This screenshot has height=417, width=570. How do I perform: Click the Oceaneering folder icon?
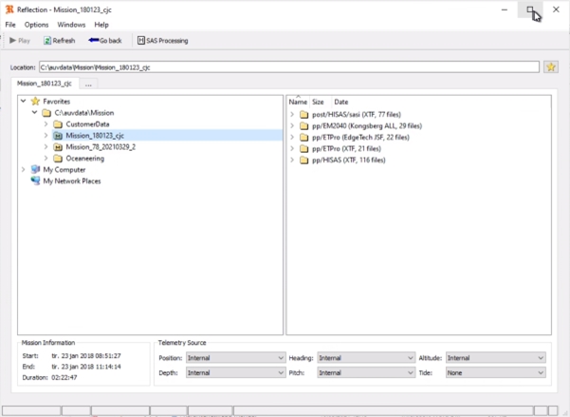pyautogui.click(x=58, y=159)
